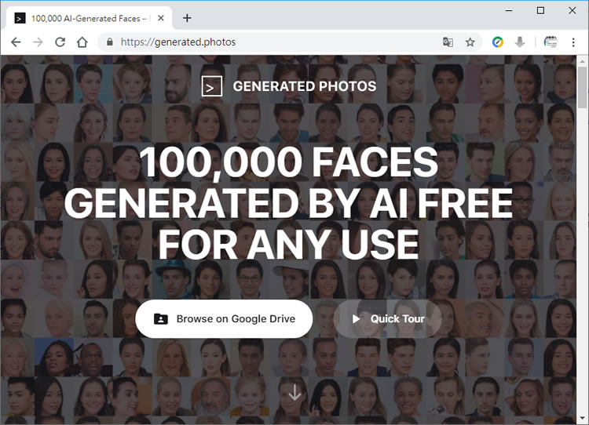589x425 pixels.
Task: Reload the current page
Action: click(60, 42)
